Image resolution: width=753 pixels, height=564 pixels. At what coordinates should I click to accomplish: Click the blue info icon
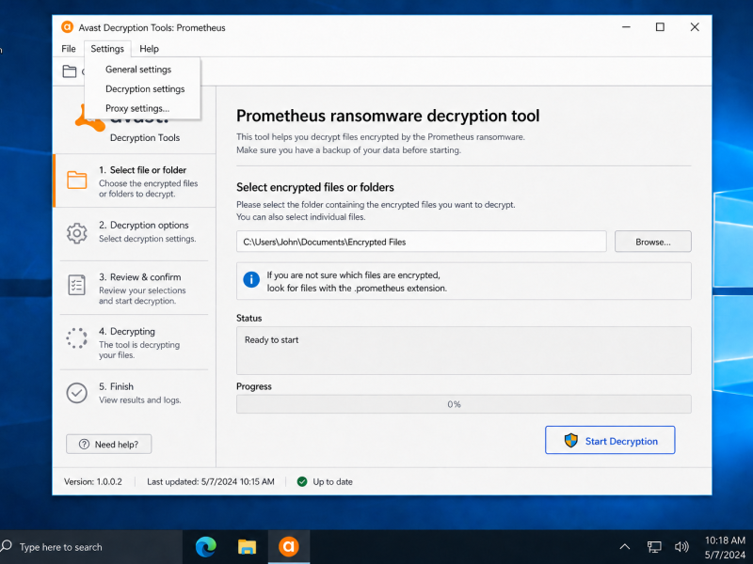click(x=251, y=279)
